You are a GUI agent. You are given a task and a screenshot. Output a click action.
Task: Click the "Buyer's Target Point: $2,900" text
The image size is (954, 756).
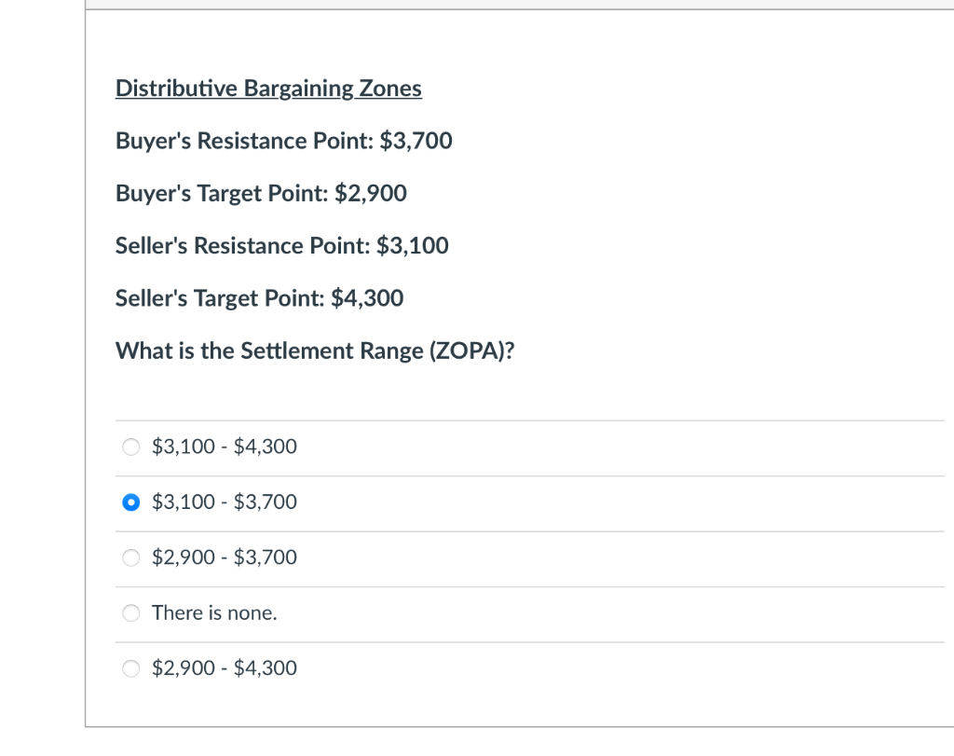tap(261, 193)
